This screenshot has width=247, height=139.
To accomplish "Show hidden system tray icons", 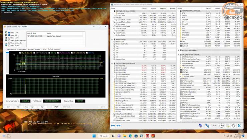I will coord(224,136).
